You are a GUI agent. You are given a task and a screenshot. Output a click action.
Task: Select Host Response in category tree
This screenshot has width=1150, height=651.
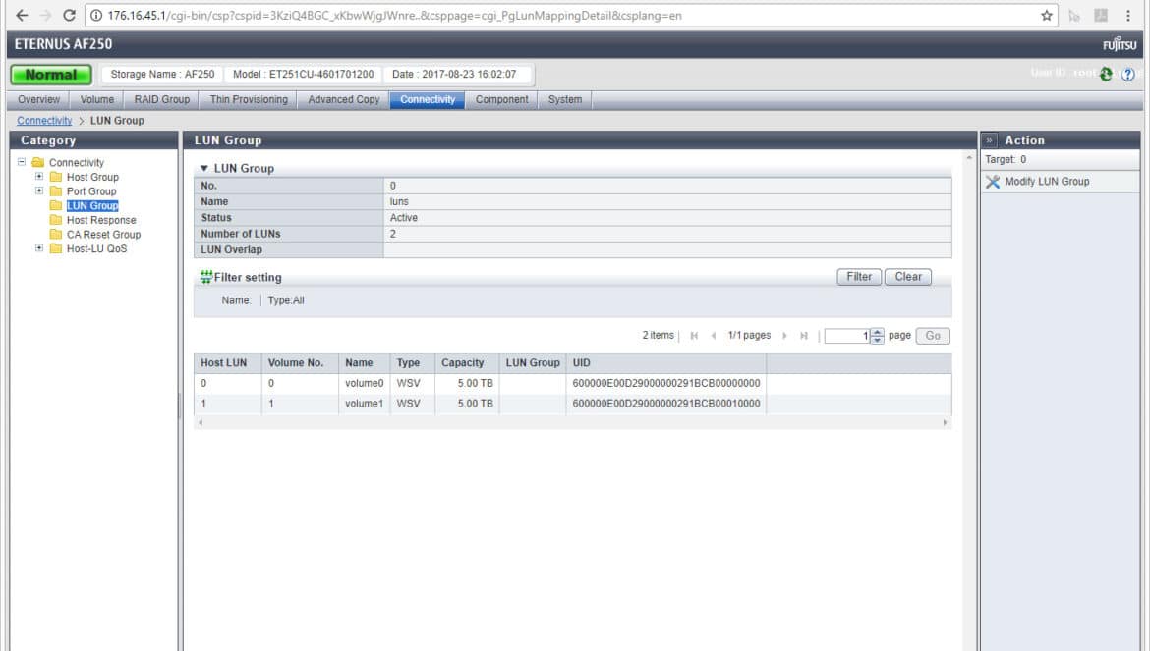point(101,220)
